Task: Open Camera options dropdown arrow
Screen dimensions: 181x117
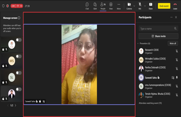Action: 134,6
